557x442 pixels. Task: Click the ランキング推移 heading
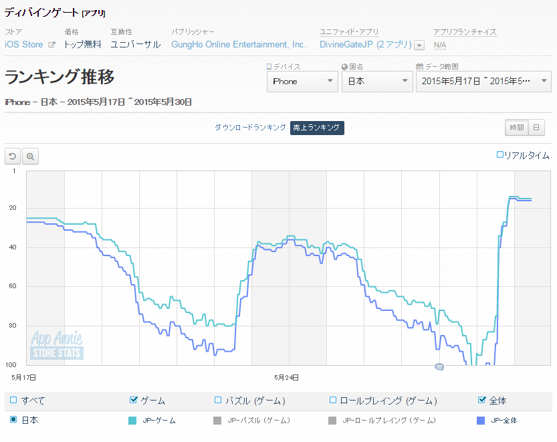coord(60,77)
